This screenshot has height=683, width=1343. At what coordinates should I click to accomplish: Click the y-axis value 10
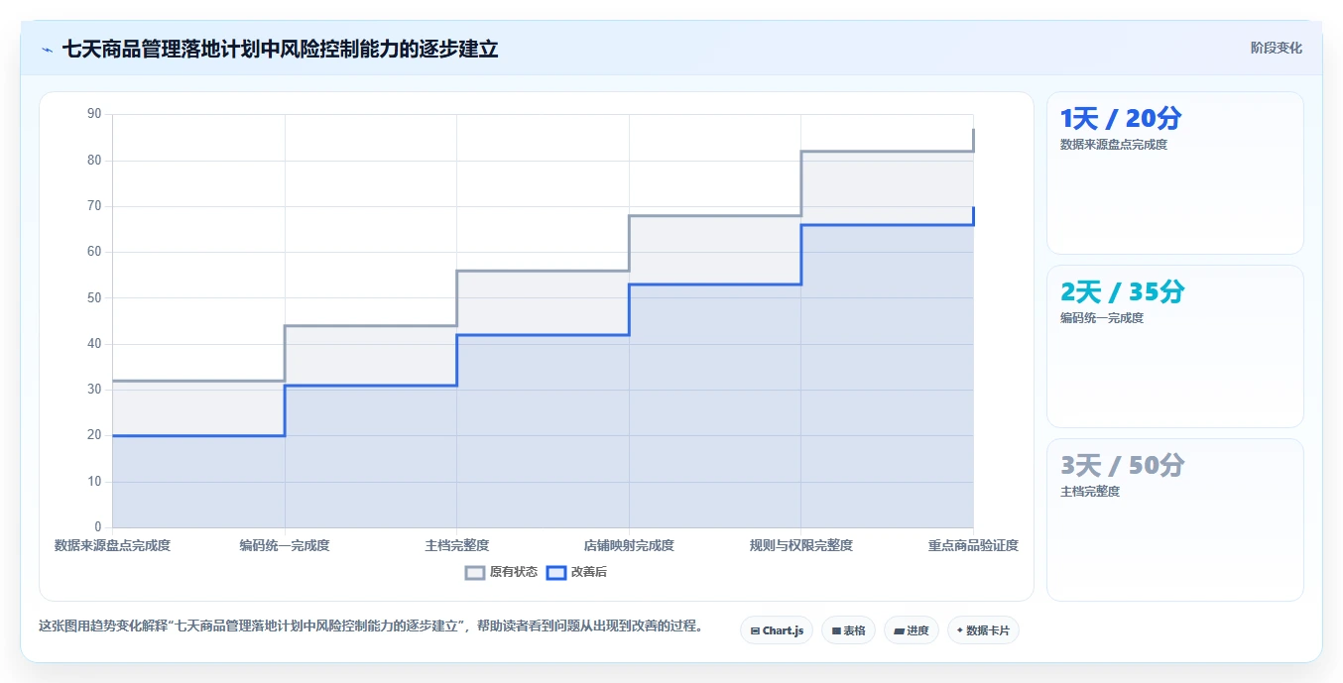(94, 482)
